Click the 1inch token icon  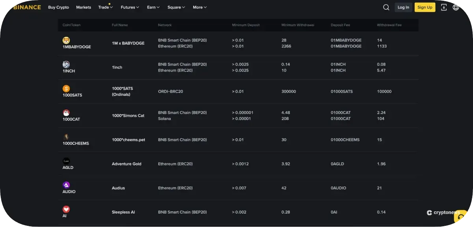[66, 64]
